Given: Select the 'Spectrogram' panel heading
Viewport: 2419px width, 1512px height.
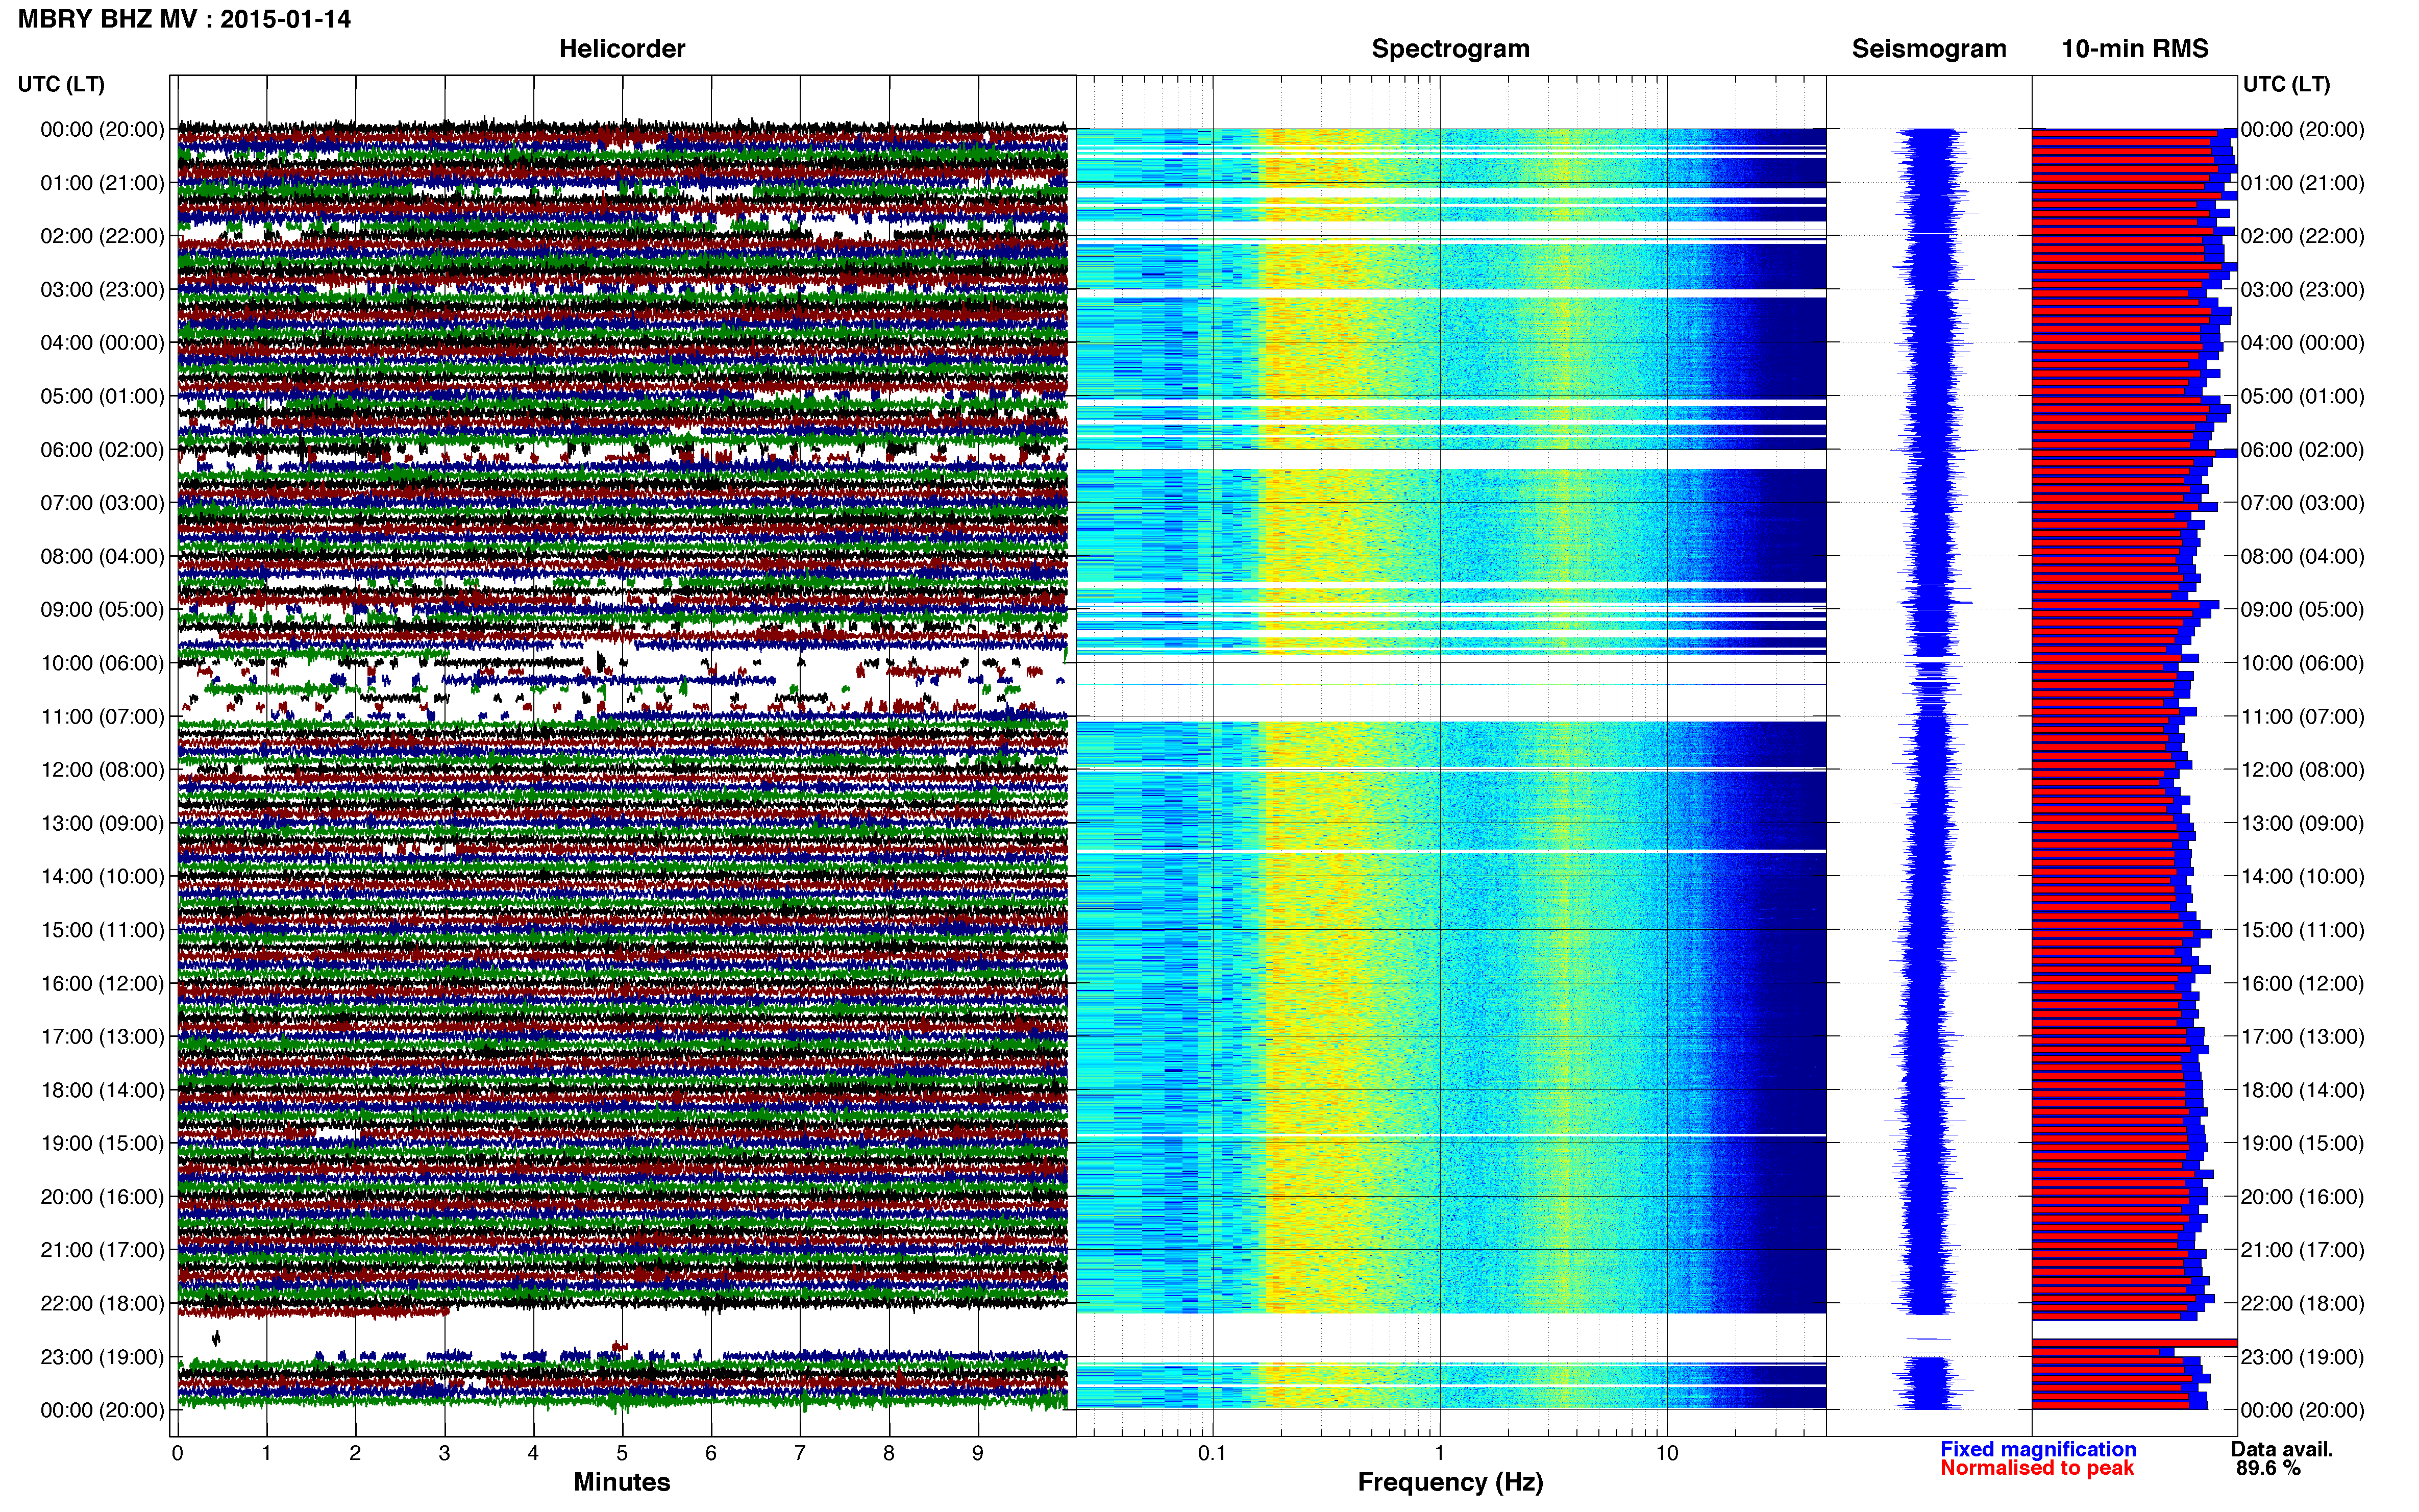Looking at the screenshot, I should [1450, 48].
